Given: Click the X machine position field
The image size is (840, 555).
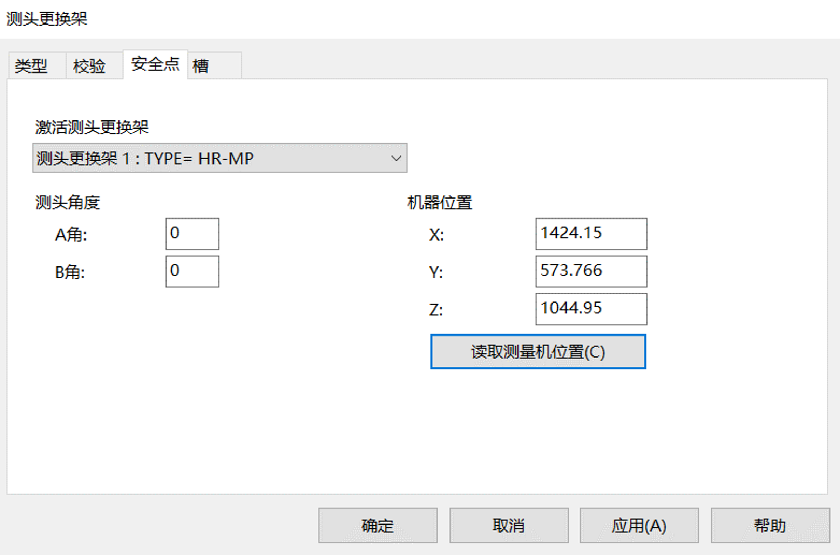Looking at the screenshot, I should point(591,234).
